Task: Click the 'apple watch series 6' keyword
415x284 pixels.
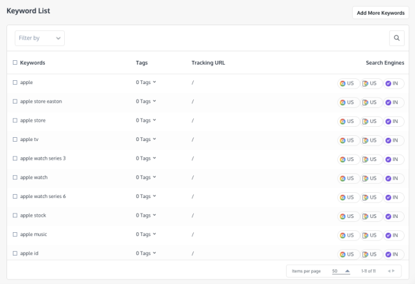Action: pos(43,196)
